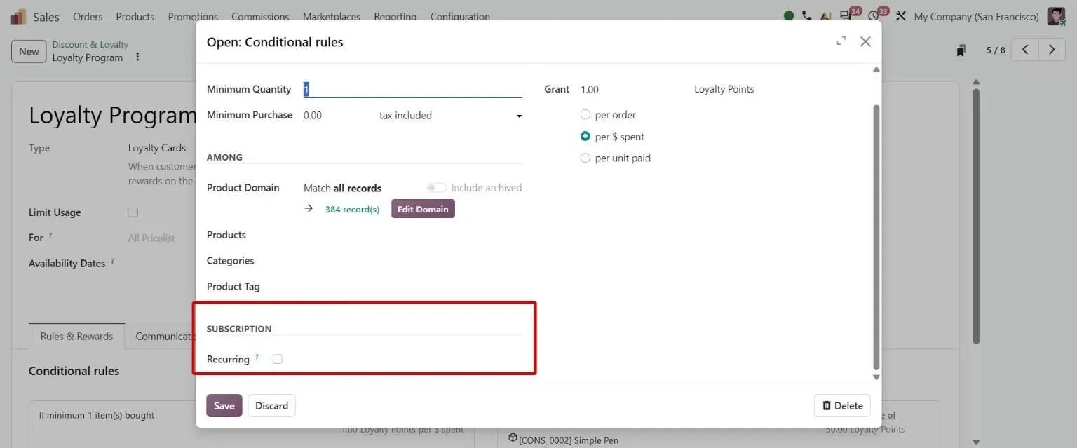The width and height of the screenshot is (1077, 448).
Task: Toggle the Include archived switch
Action: [436, 188]
